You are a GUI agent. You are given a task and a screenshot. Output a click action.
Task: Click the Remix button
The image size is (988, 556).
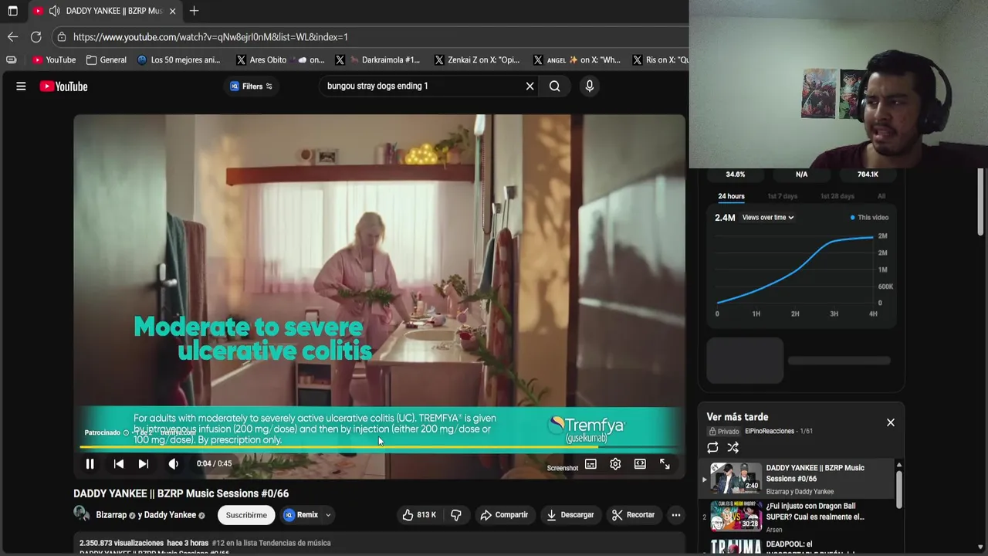301,515
